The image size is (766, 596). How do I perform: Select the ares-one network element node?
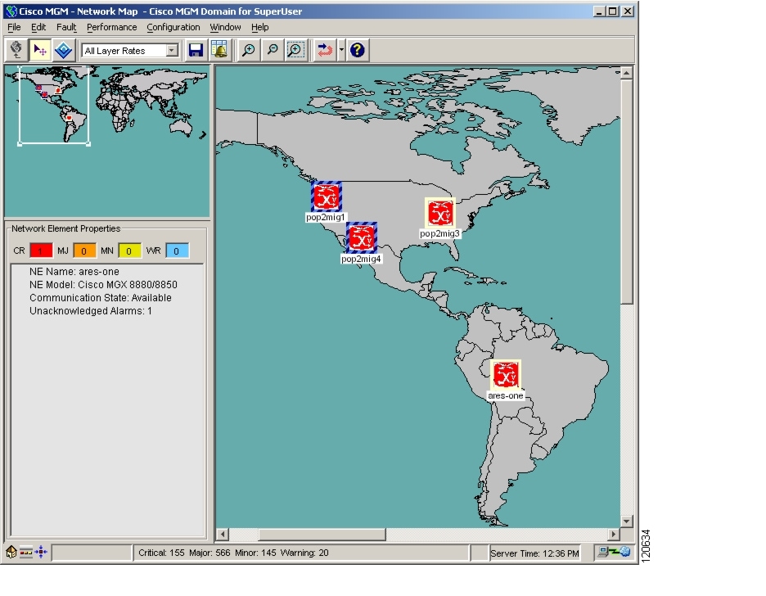coord(506,375)
